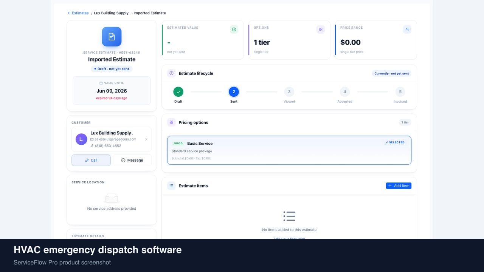Click the blue document estimate icon

point(112,37)
